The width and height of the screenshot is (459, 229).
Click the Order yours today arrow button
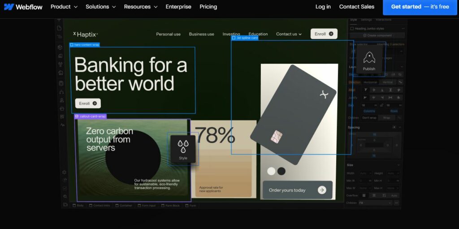tap(322, 190)
